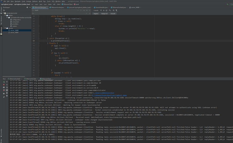Viewport: 233px width, 143px height.
Task: Click the pin icon in Run panel
Action: click(4, 97)
